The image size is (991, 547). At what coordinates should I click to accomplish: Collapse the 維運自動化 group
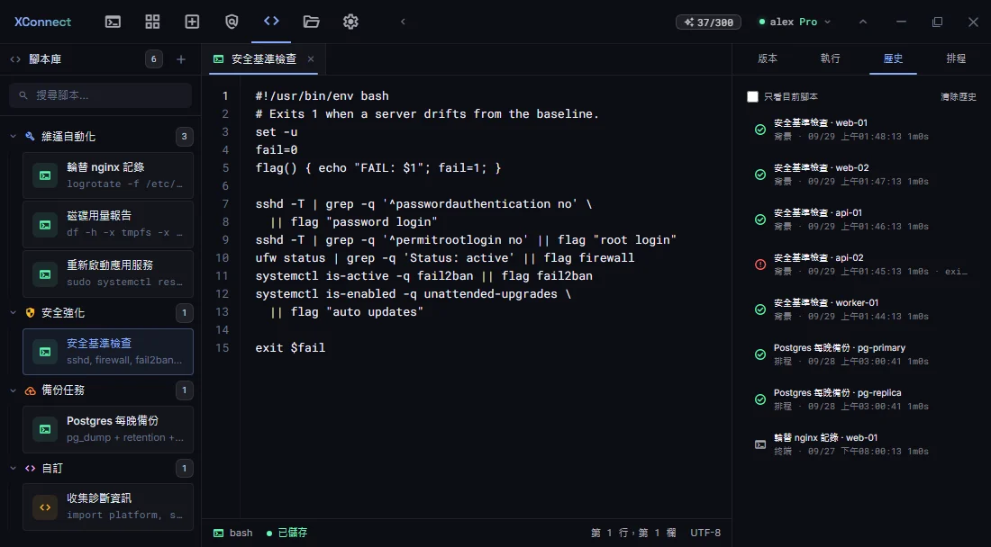pos(14,136)
